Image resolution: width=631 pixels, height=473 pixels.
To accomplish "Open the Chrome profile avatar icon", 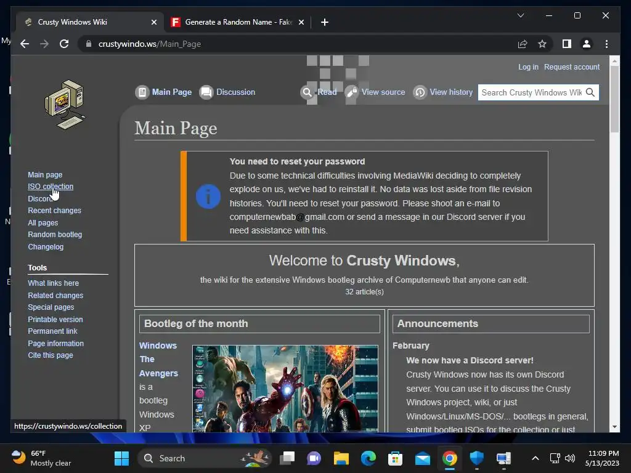I will pos(587,44).
